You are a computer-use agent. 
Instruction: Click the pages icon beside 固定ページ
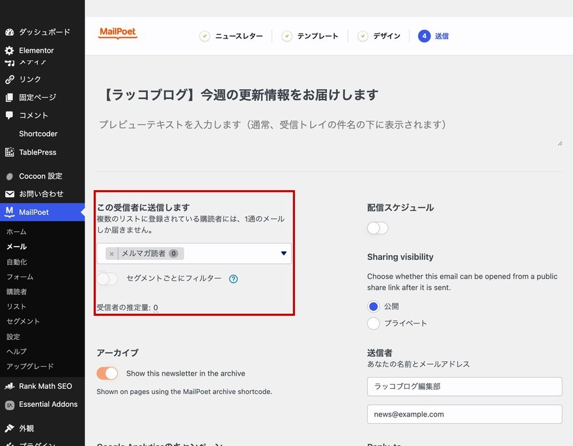(10, 98)
